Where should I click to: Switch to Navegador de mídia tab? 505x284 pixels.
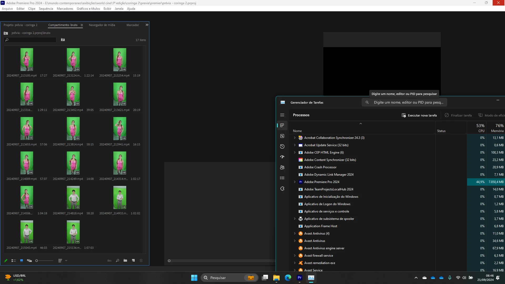coord(102,25)
